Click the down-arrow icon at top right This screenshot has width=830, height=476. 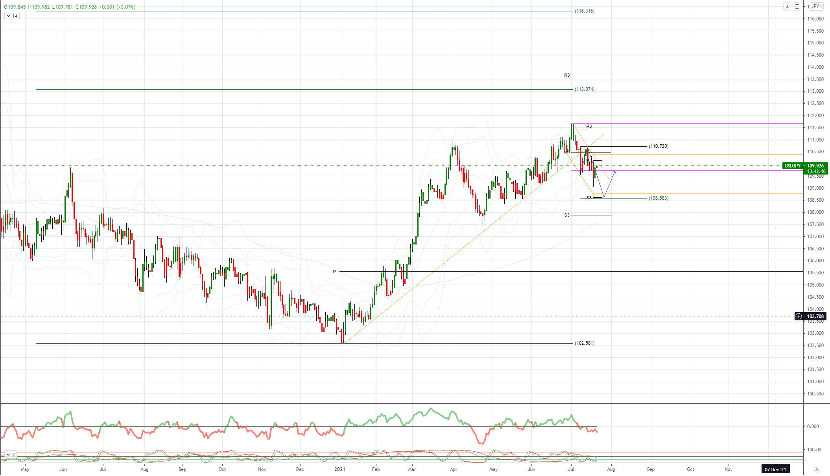click(x=787, y=6)
